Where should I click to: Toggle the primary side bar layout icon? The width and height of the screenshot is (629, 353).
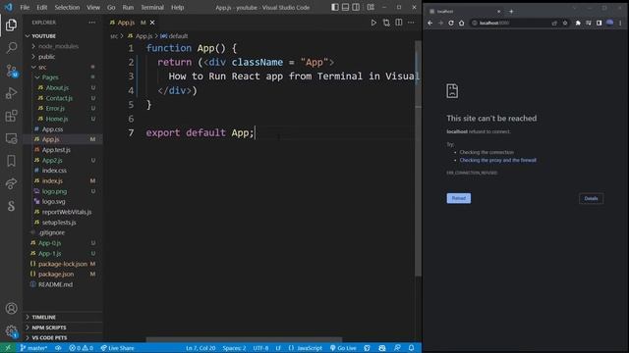(x=335, y=7)
